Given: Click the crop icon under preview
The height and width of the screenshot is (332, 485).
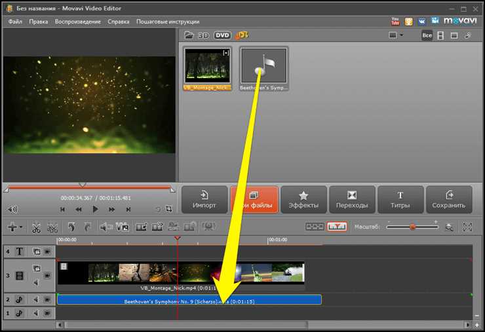Looking at the screenshot, I should [169, 210].
